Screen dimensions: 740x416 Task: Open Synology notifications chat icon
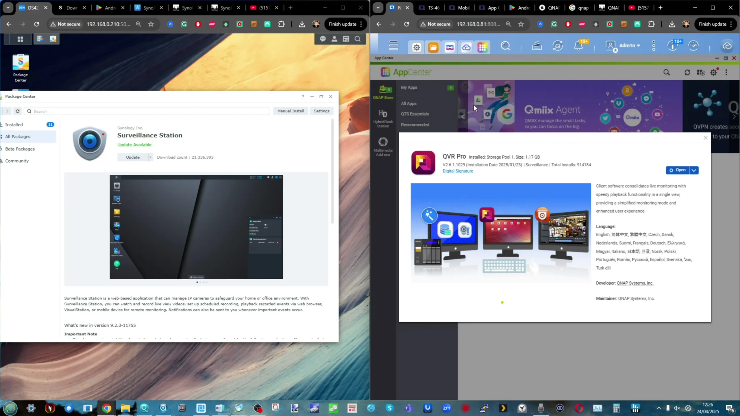click(x=323, y=39)
